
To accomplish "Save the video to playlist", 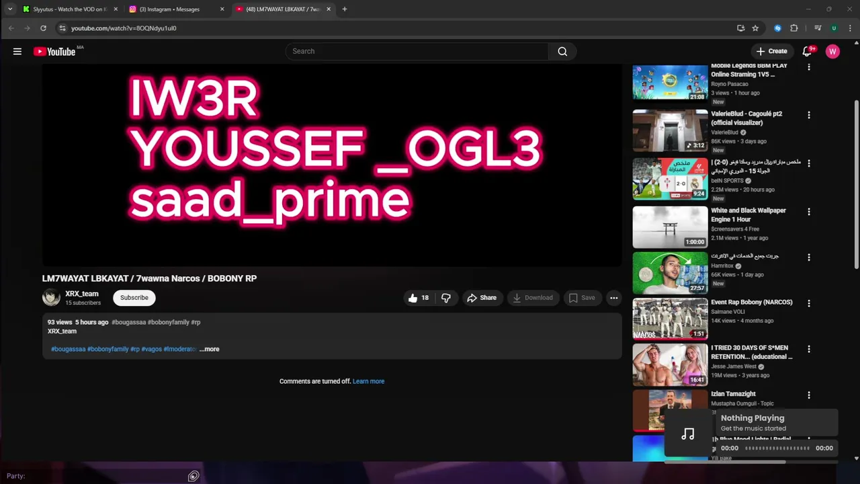I will pyautogui.click(x=582, y=298).
